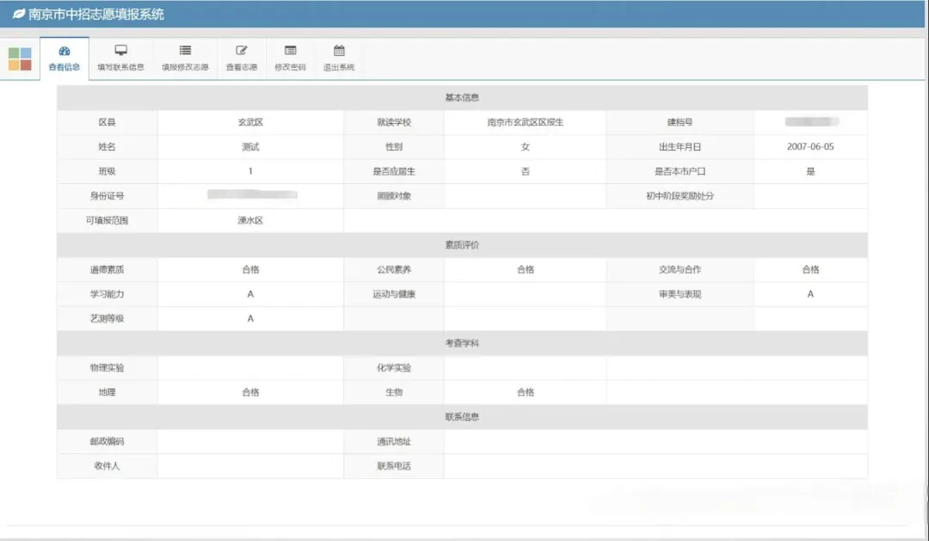Select the birth date 2007-06-05
This screenshot has height=541, width=929.
(810, 147)
